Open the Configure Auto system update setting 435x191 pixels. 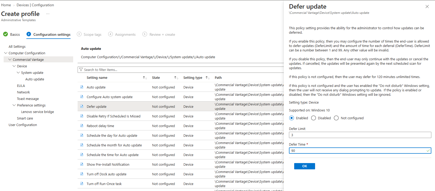(110, 97)
